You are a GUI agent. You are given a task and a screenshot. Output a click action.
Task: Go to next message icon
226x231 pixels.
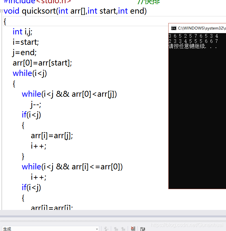coord(123,229)
